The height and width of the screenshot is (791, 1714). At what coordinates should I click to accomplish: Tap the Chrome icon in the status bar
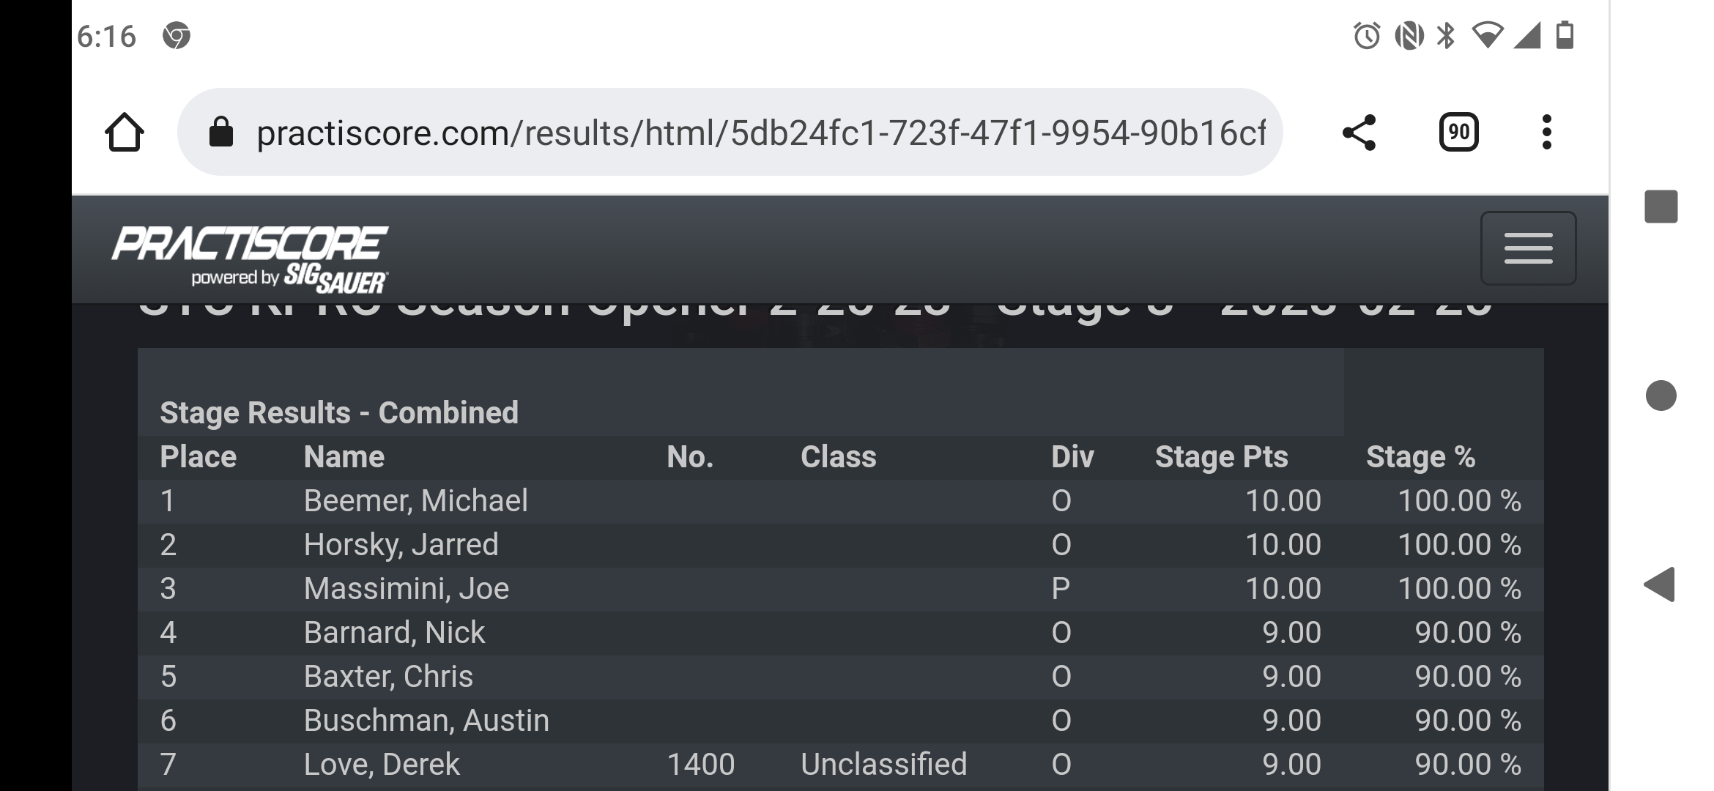click(x=177, y=35)
